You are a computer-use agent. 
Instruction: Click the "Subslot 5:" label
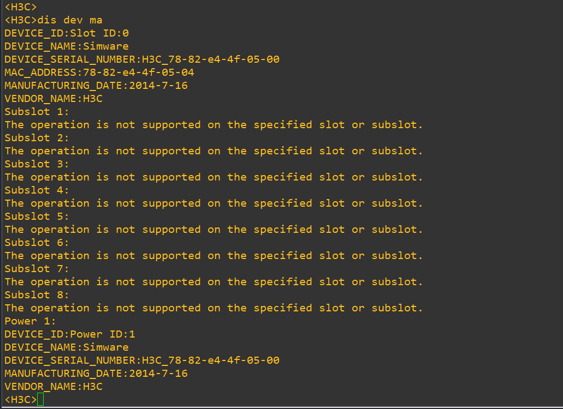coord(37,216)
